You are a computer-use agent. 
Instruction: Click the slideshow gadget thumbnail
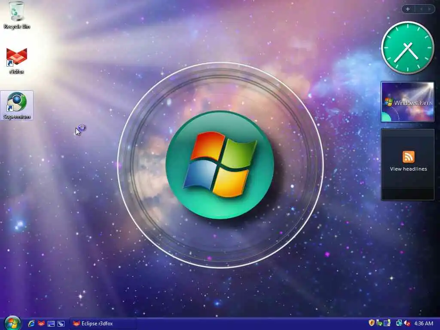tap(407, 102)
